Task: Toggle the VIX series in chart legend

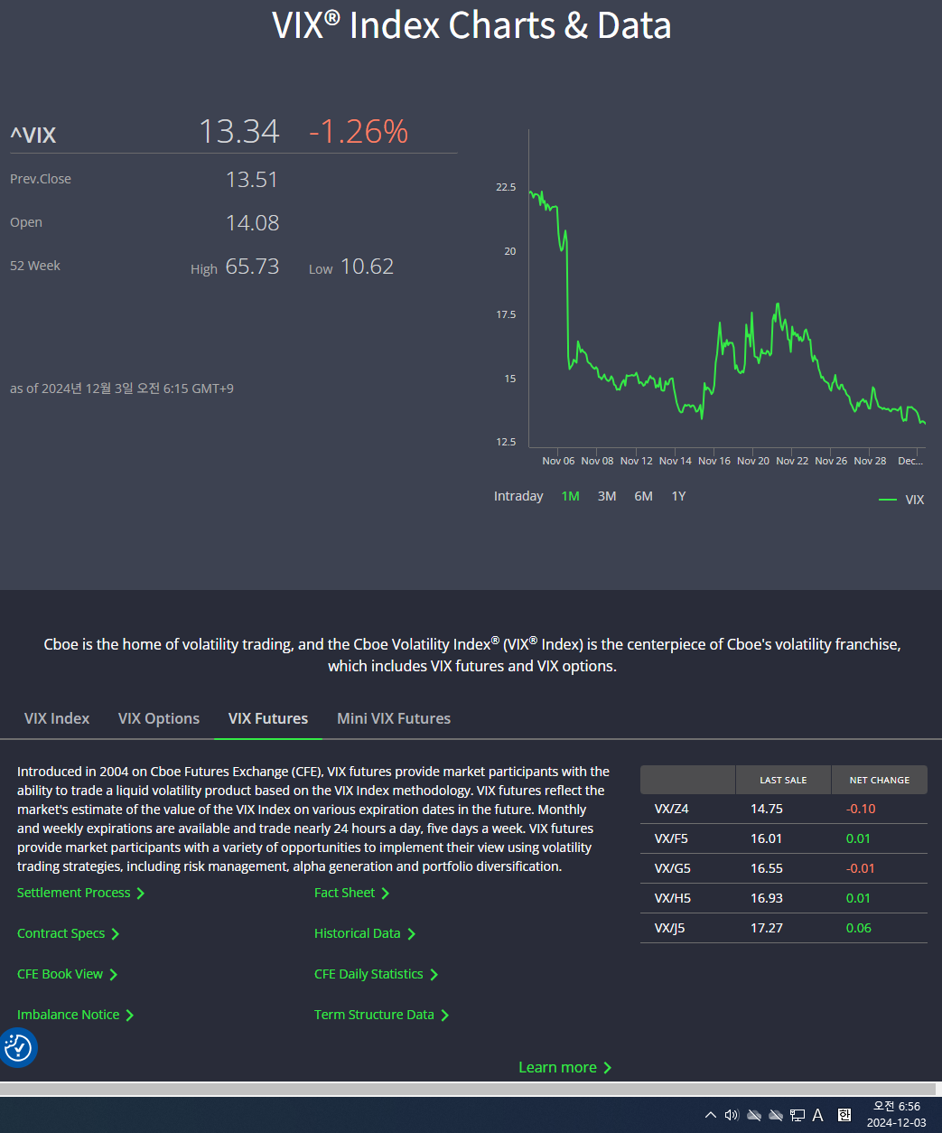Action: coord(901,500)
